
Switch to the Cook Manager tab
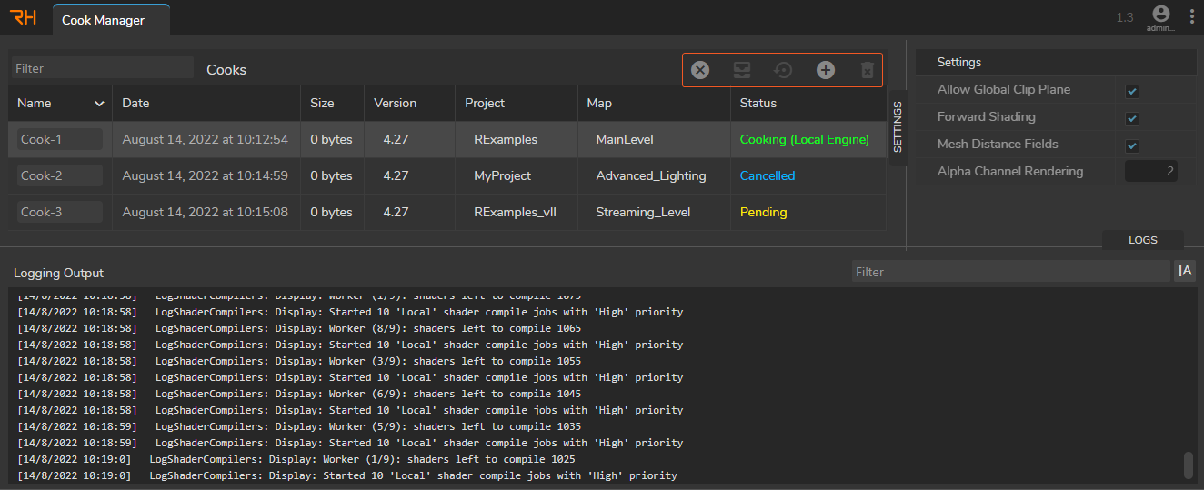click(x=103, y=20)
